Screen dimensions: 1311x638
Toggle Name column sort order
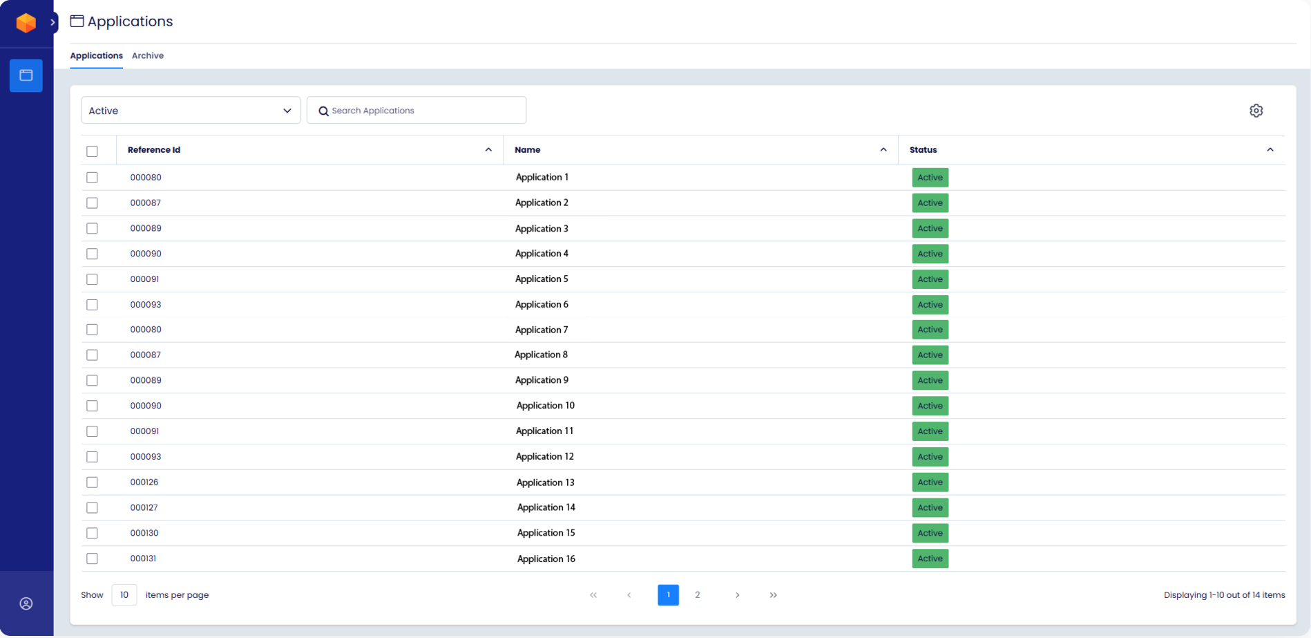(x=883, y=149)
